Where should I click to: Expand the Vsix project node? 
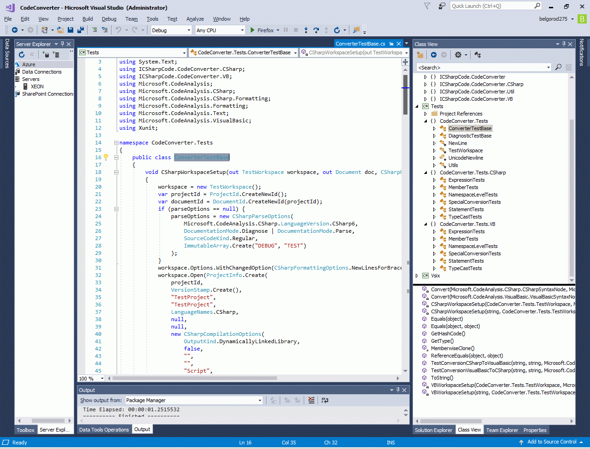click(x=417, y=276)
